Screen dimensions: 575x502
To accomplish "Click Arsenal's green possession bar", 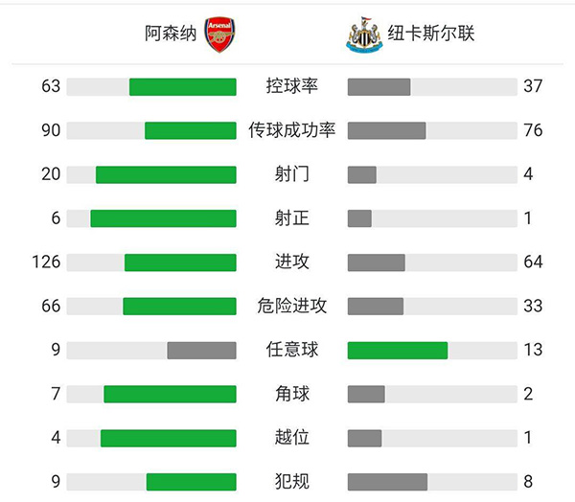I will tap(182, 86).
